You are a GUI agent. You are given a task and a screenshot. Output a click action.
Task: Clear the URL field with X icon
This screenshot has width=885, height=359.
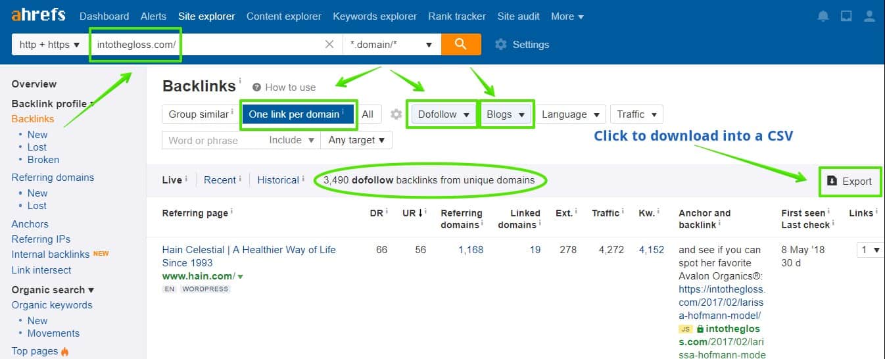(329, 44)
